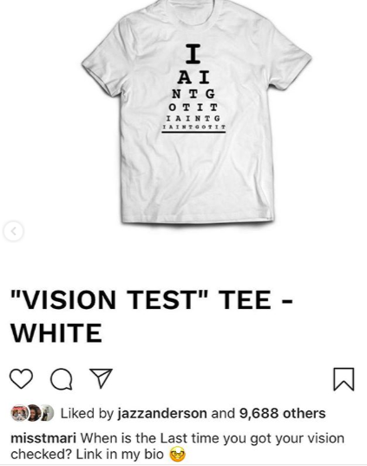This screenshot has width=367, height=466.
Task: Open misstmari's profile from the caption
Action: tap(43, 438)
